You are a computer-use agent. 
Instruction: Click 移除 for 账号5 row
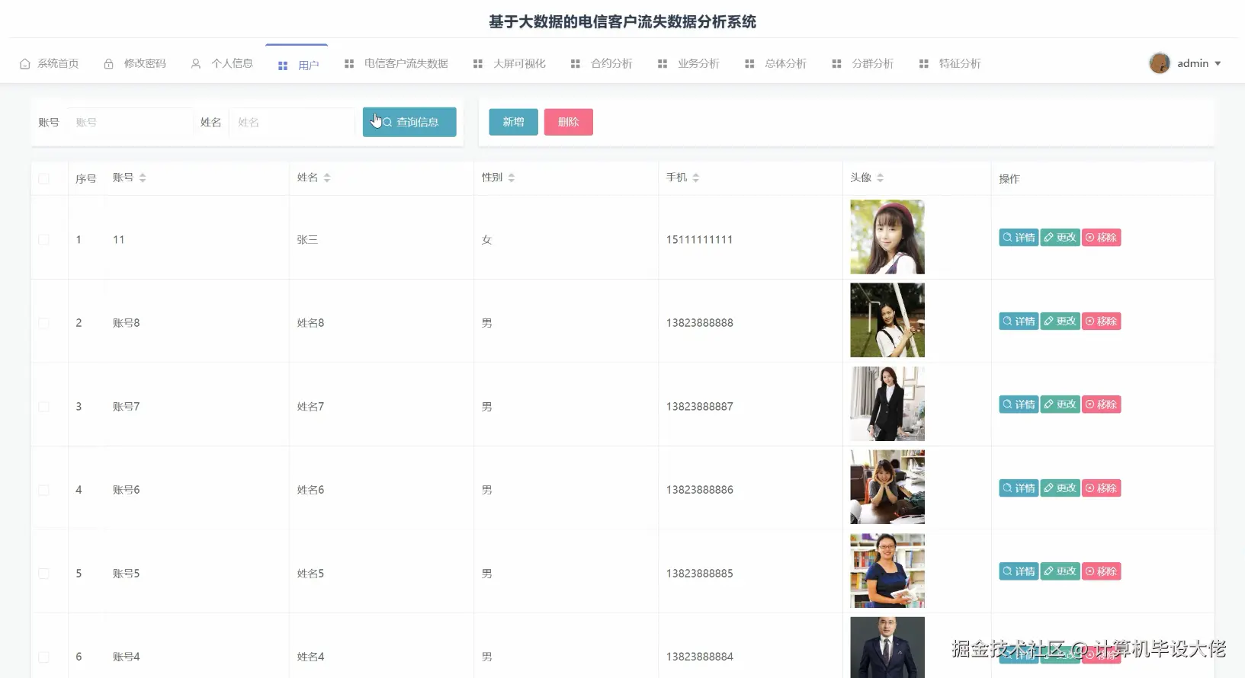tap(1102, 571)
